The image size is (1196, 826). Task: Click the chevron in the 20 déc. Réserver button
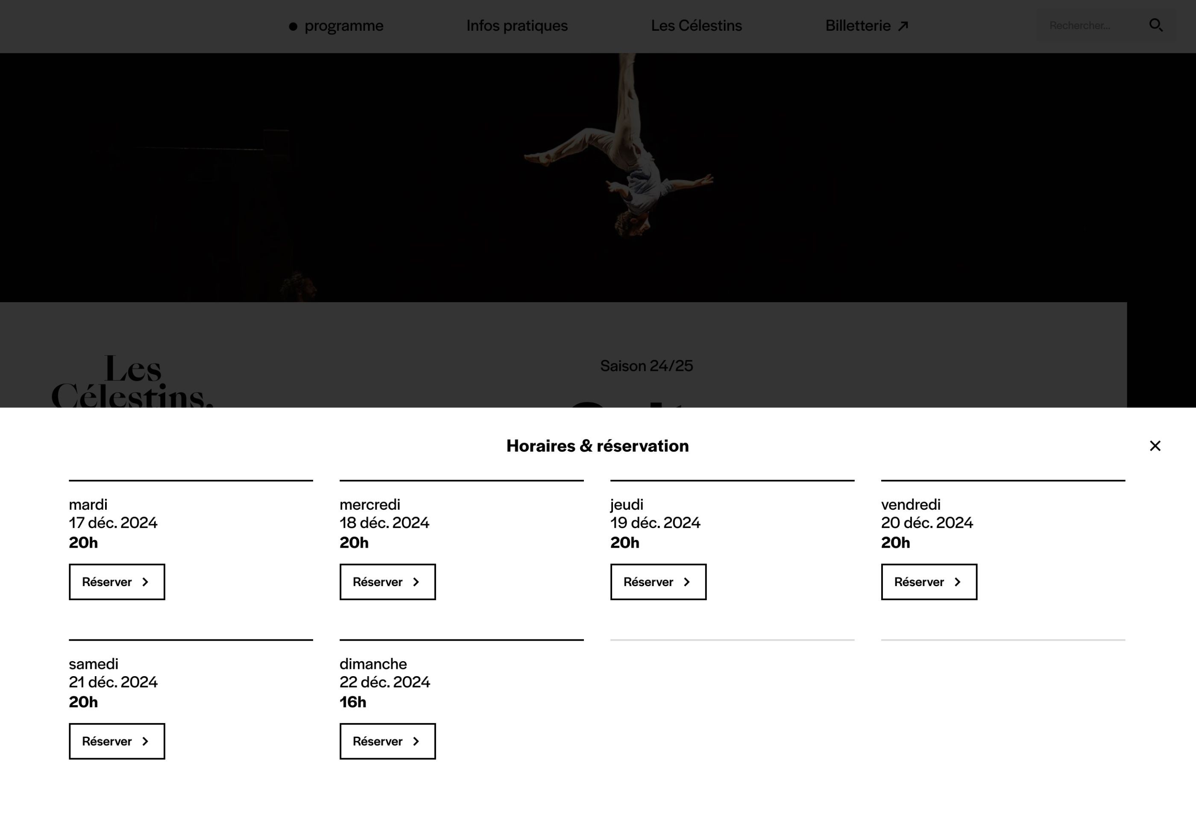pyautogui.click(x=958, y=582)
